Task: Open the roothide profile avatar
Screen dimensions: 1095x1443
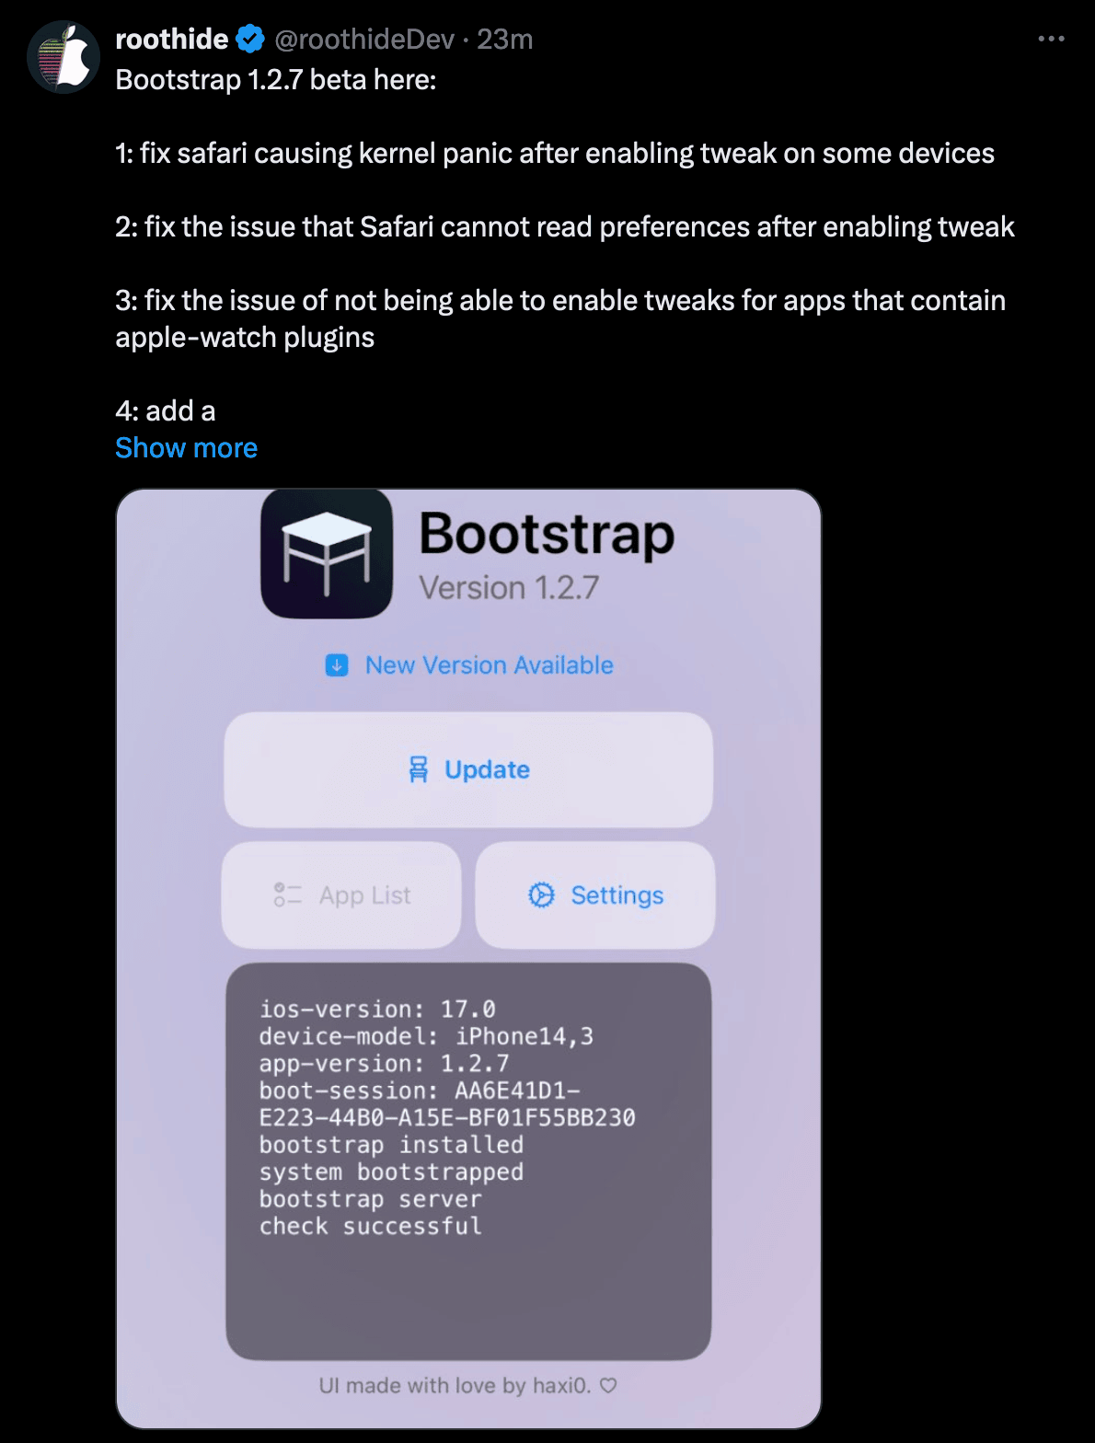Action: coord(63,56)
